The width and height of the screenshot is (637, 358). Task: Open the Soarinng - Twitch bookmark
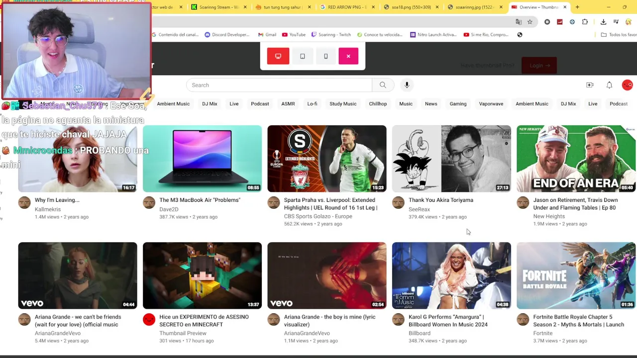click(330, 35)
